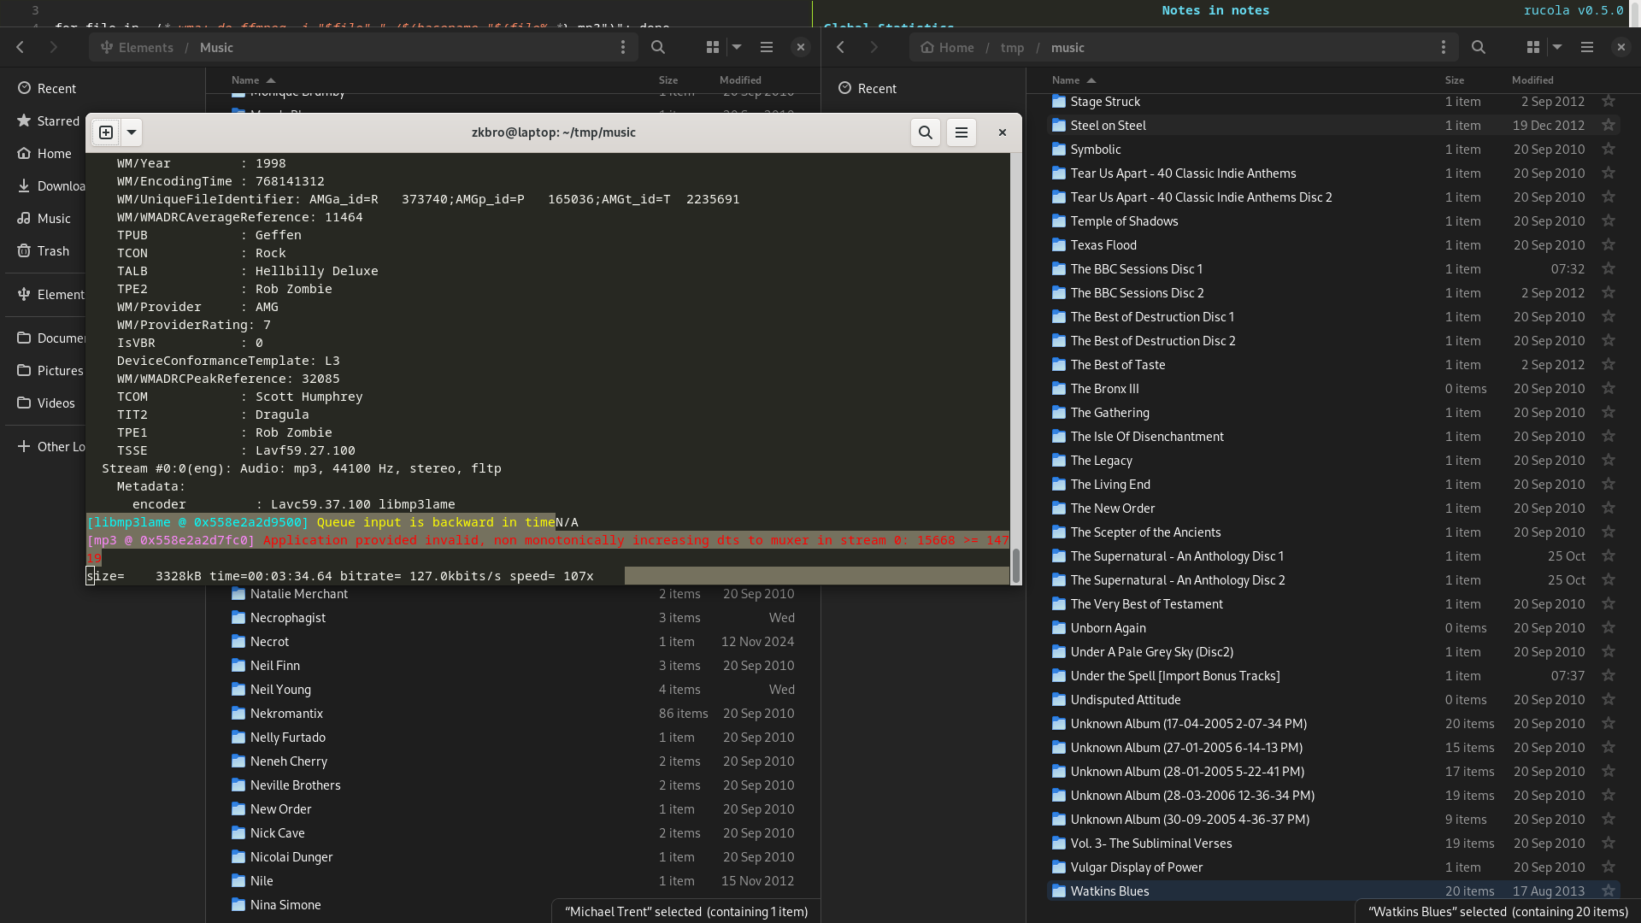Screen dimensions: 1641x923
Task: Open terminal hamburger menu
Action: pos(961,132)
